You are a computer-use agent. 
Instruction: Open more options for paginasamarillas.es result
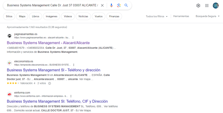coord(73,38)
